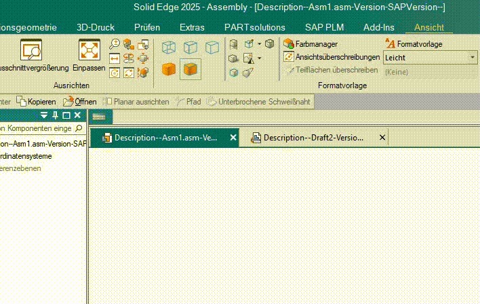Screen dimensions: 480x304
Task: Select the Asm1.asm-Version-SAP tree root
Action: click(x=43, y=144)
